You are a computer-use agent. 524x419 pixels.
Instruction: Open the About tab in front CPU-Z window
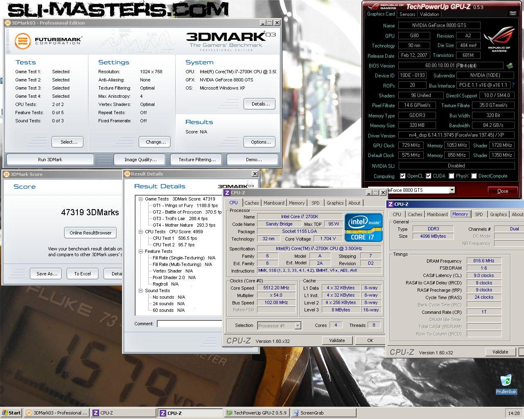(x=355, y=203)
